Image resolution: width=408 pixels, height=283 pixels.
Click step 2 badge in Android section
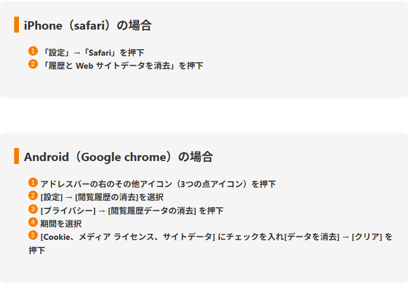tap(33, 195)
